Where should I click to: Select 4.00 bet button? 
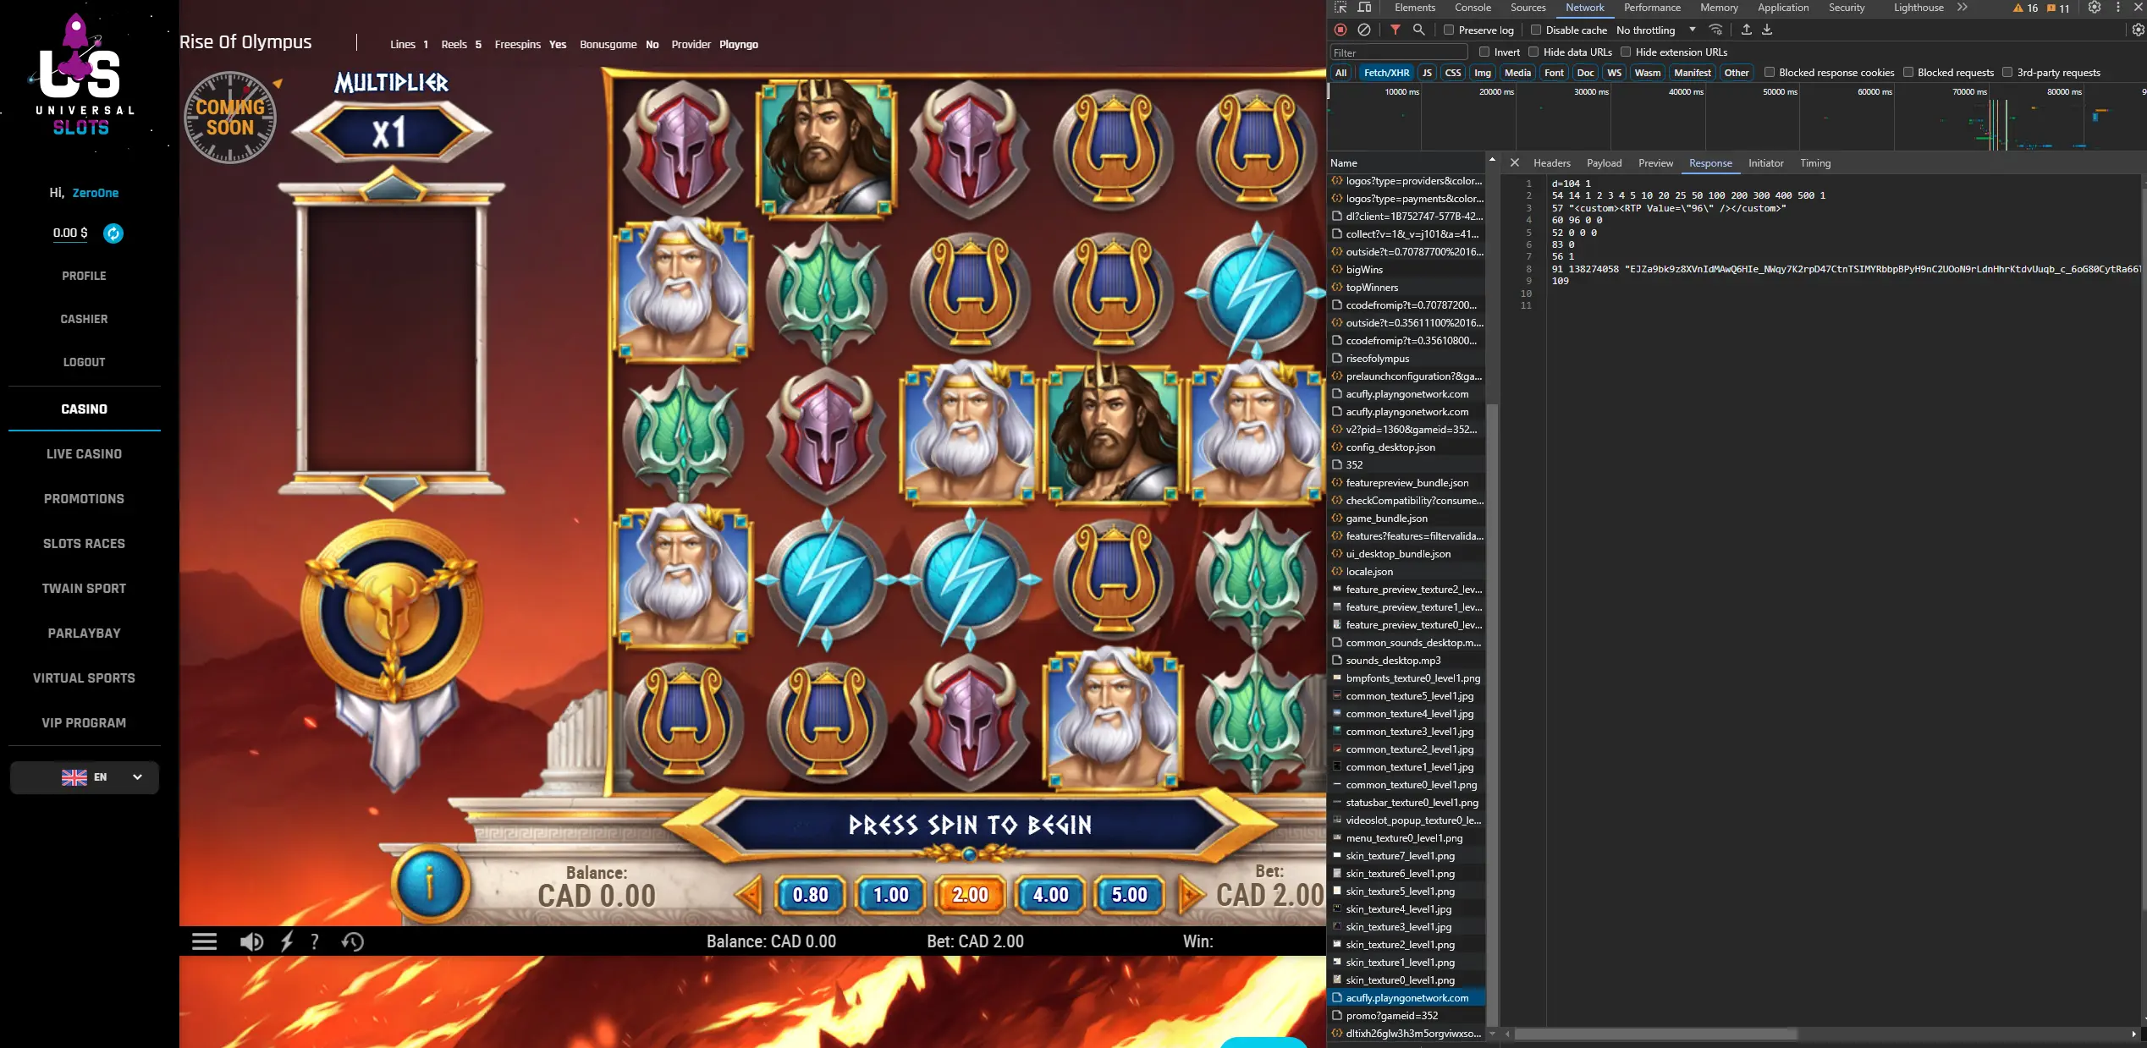coord(1050,895)
